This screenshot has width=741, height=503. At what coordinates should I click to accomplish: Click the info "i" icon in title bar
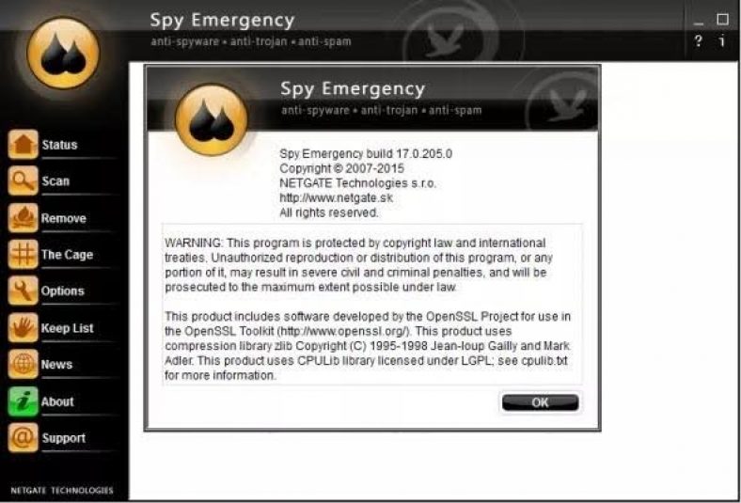pos(721,41)
